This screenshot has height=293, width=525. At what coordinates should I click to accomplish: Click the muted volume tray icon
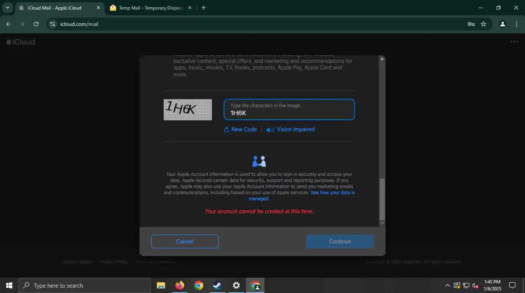click(x=475, y=285)
